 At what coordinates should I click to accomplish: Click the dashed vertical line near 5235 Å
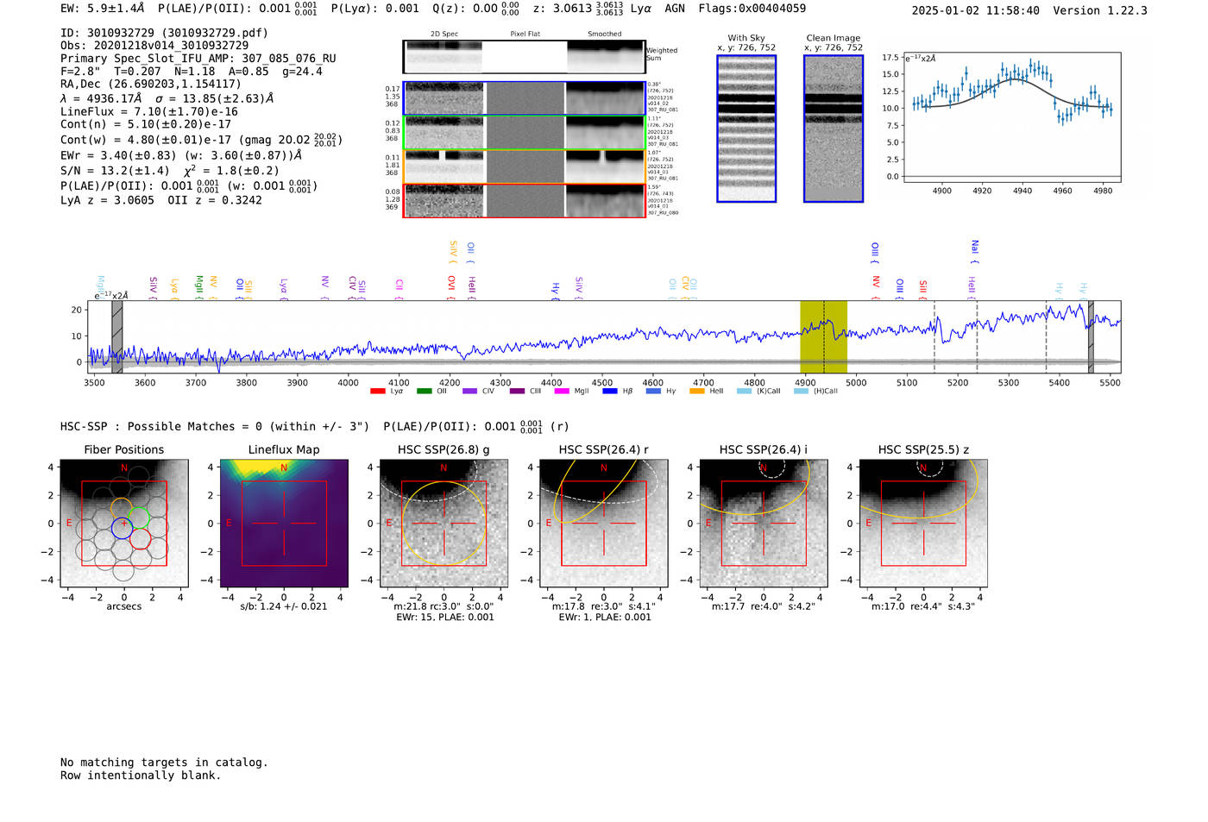(977, 336)
